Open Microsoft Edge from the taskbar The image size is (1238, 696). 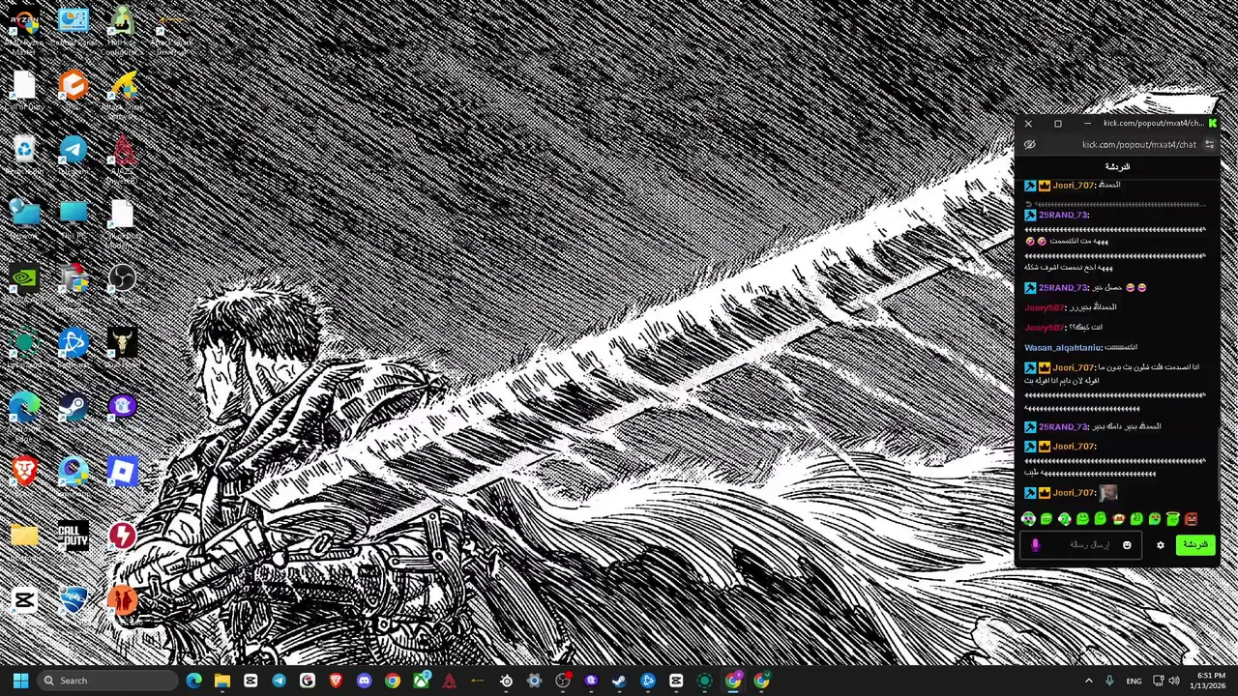[193, 681]
